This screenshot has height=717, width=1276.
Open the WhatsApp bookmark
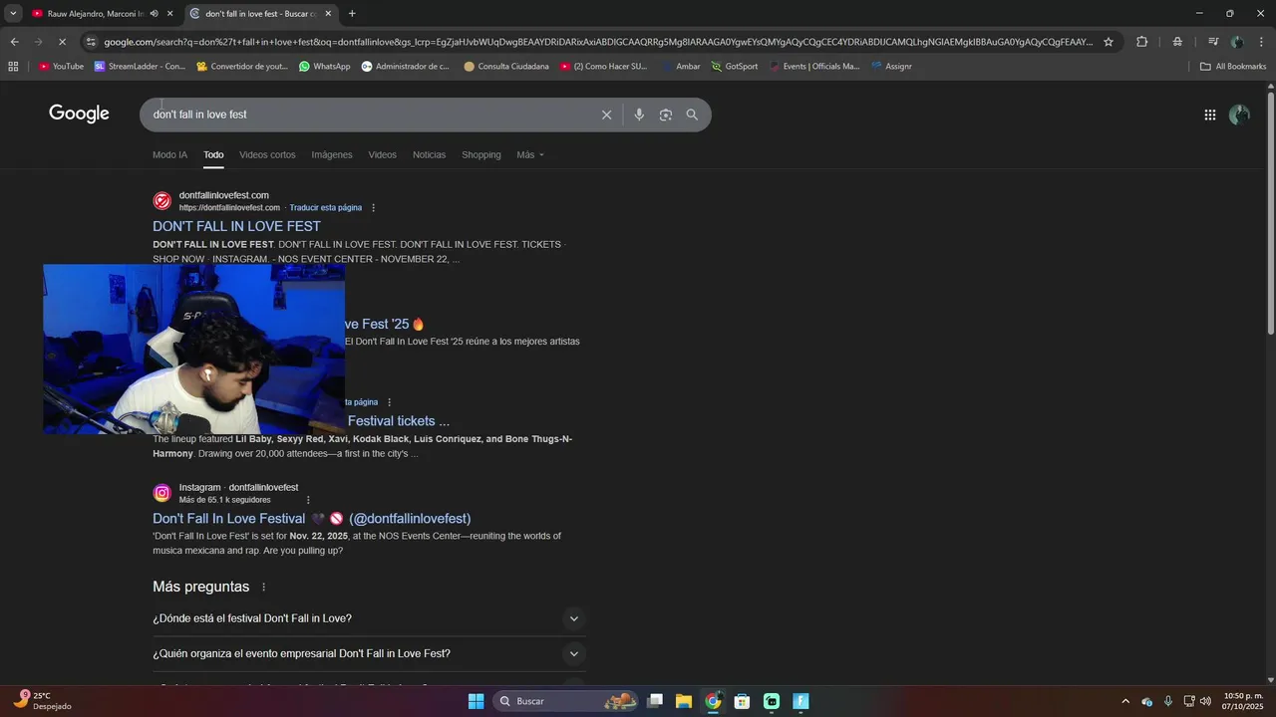324,67
